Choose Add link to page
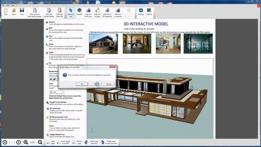The height and width of the screenshot is (147, 261). (x=97, y=13)
